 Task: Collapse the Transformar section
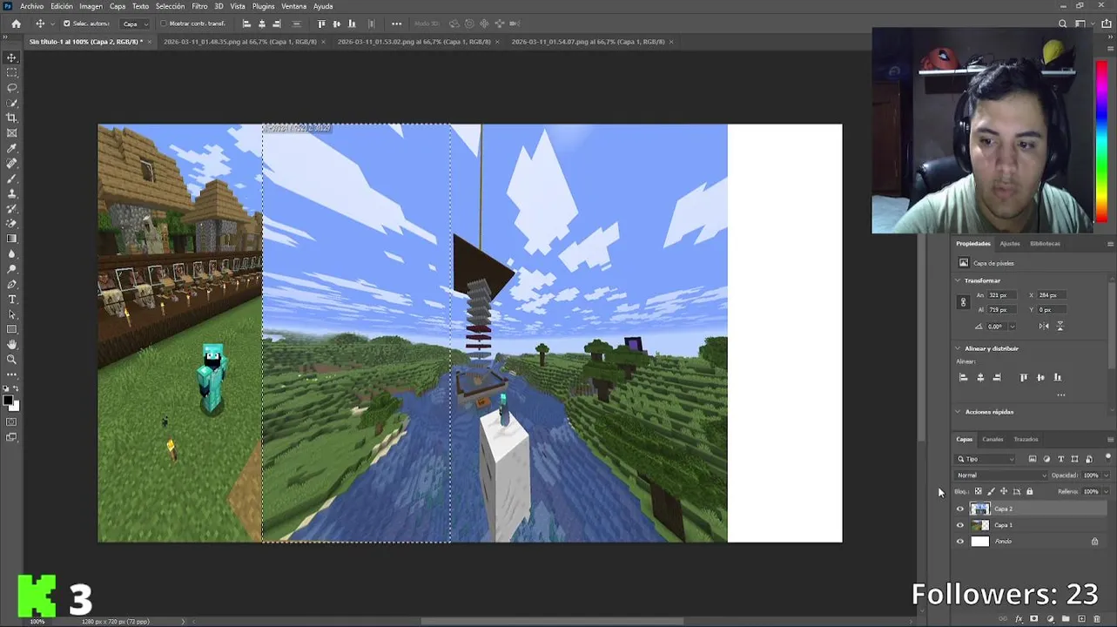(x=959, y=280)
